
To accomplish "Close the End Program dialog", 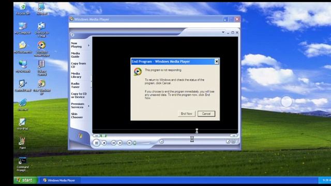I will coord(216,61).
